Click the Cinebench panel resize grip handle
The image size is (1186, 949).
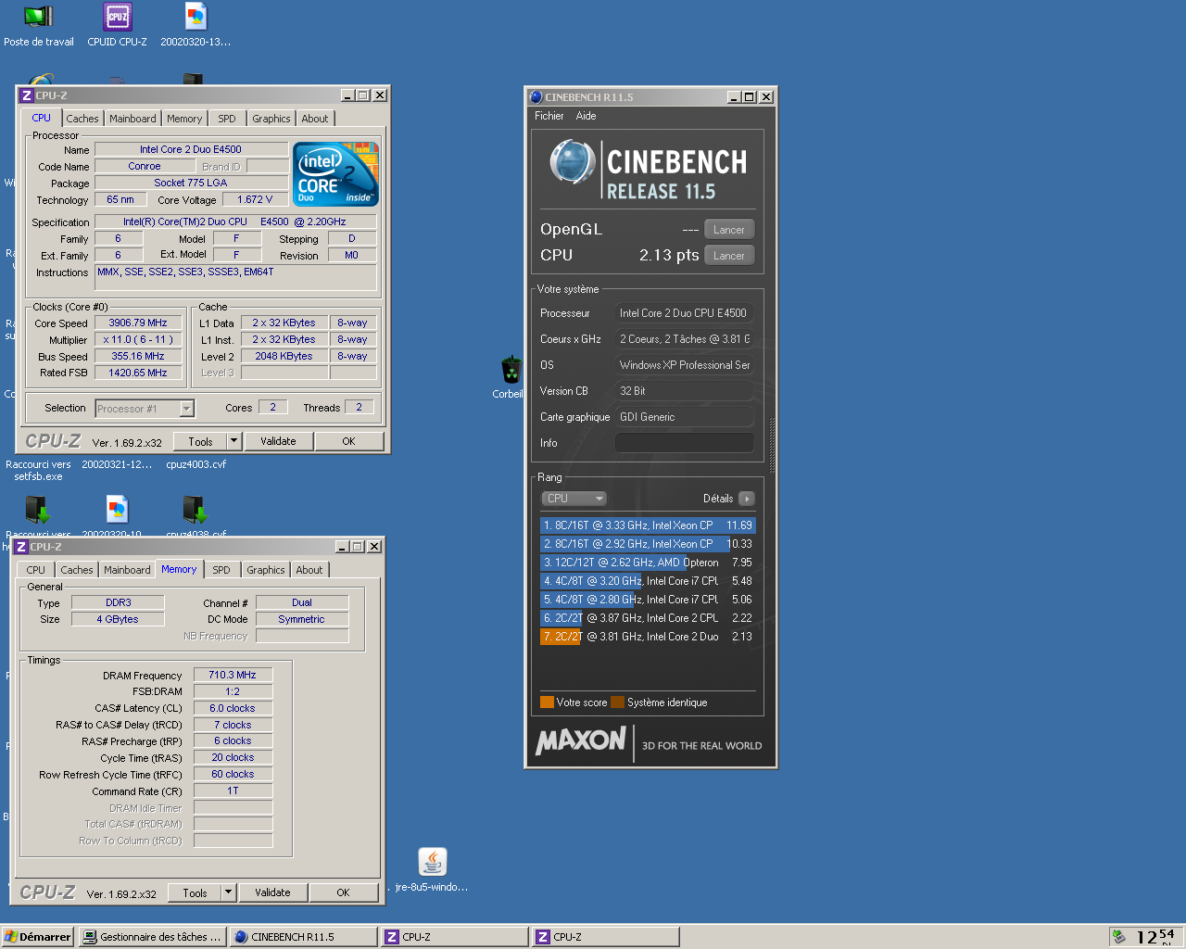tap(772, 445)
